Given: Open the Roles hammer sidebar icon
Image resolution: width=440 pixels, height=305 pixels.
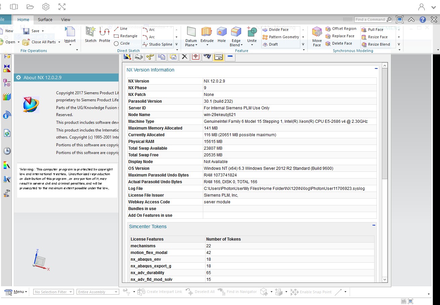Looking at the screenshot, I should (7, 193).
